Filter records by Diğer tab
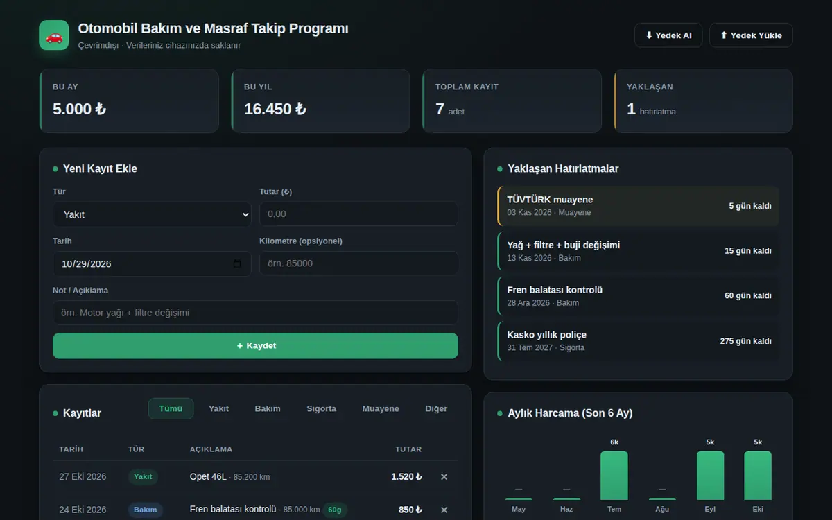Image resolution: width=832 pixels, height=520 pixels. pyautogui.click(x=436, y=408)
